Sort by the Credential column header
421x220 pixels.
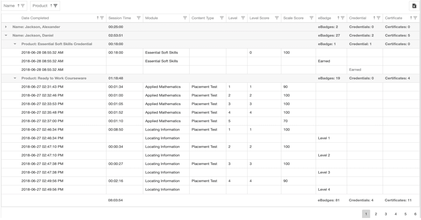click(357, 18)
